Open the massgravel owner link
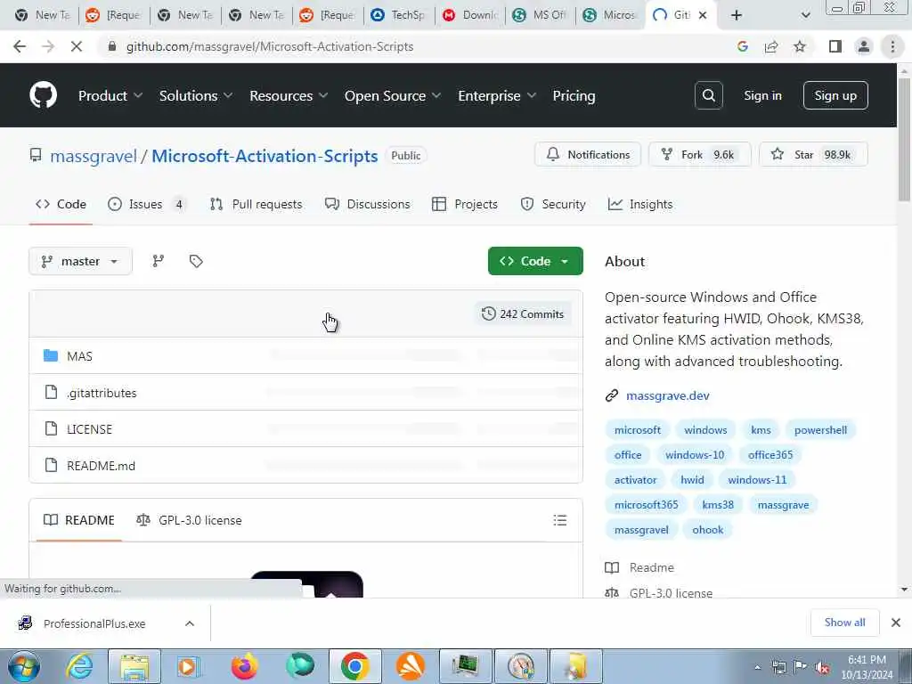 point(93,156)
